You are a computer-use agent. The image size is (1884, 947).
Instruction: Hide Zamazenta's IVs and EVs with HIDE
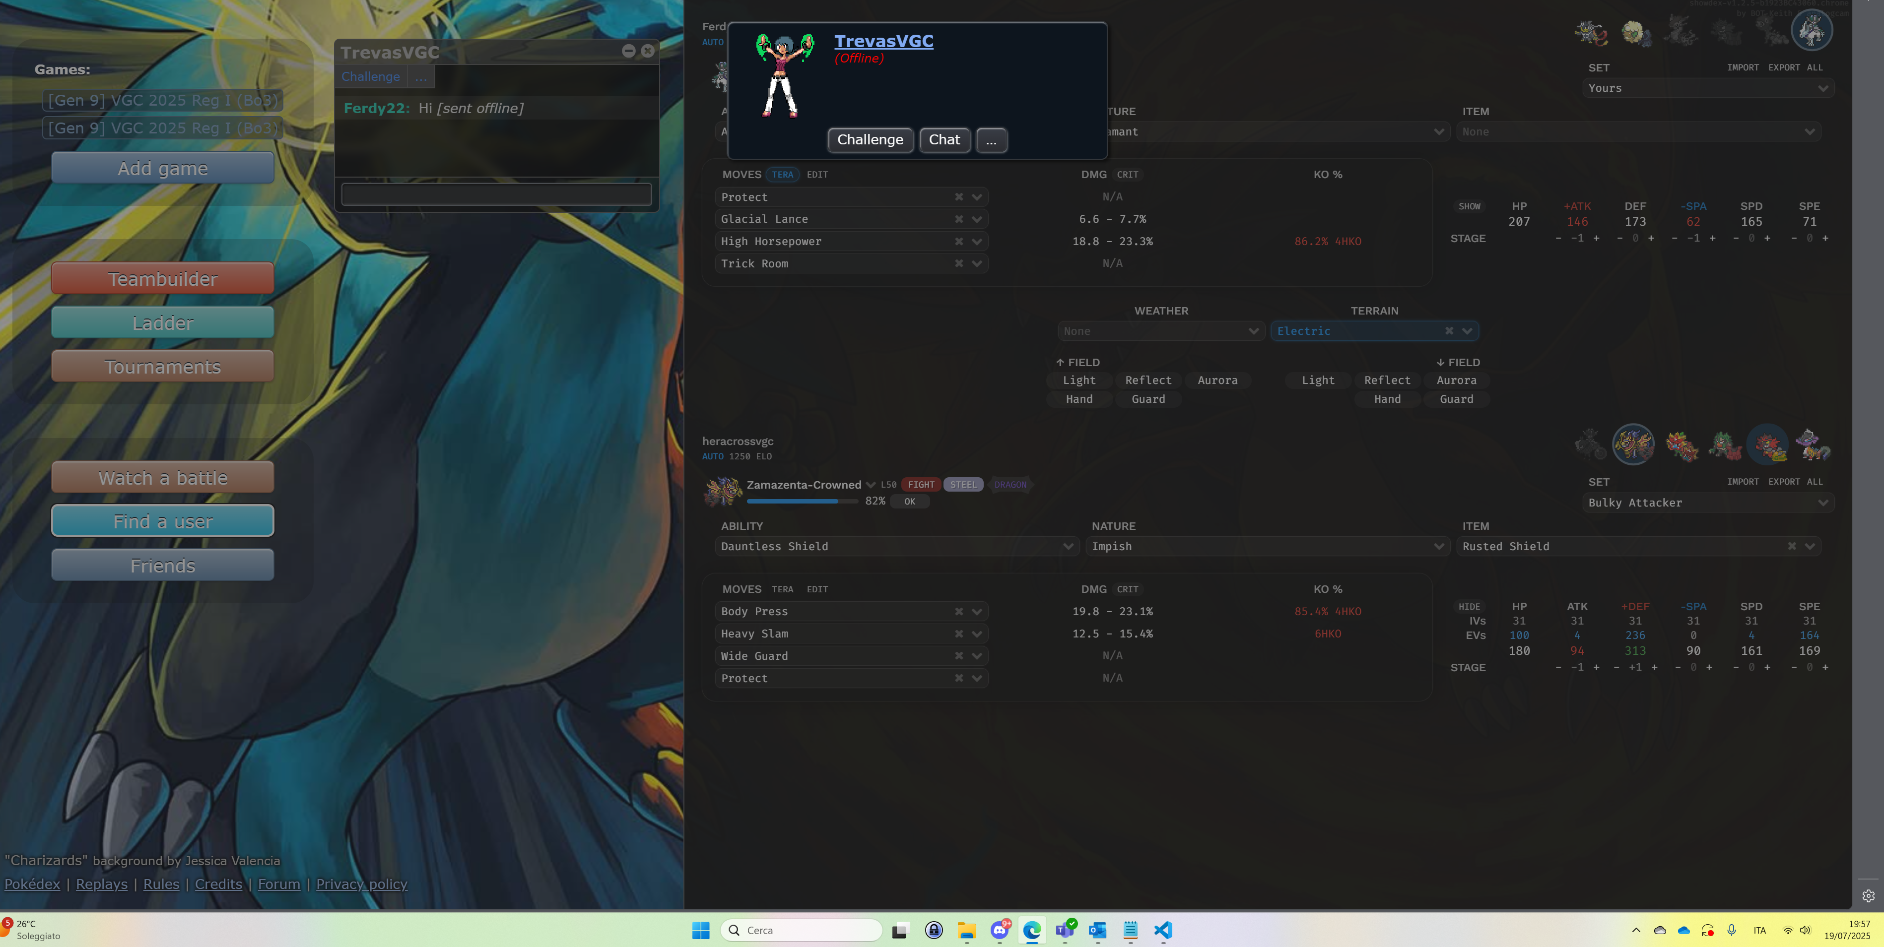pyautogui.click(x=1469, y=607)
